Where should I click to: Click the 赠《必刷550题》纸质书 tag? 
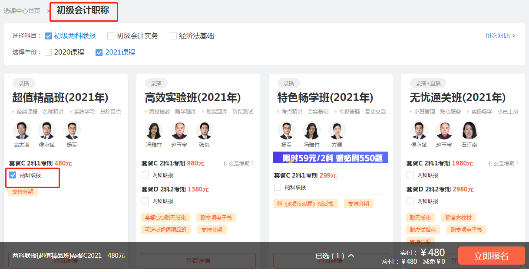306,204
